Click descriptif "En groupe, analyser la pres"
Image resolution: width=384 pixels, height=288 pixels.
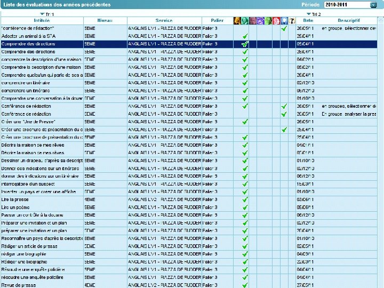(349, 114)
